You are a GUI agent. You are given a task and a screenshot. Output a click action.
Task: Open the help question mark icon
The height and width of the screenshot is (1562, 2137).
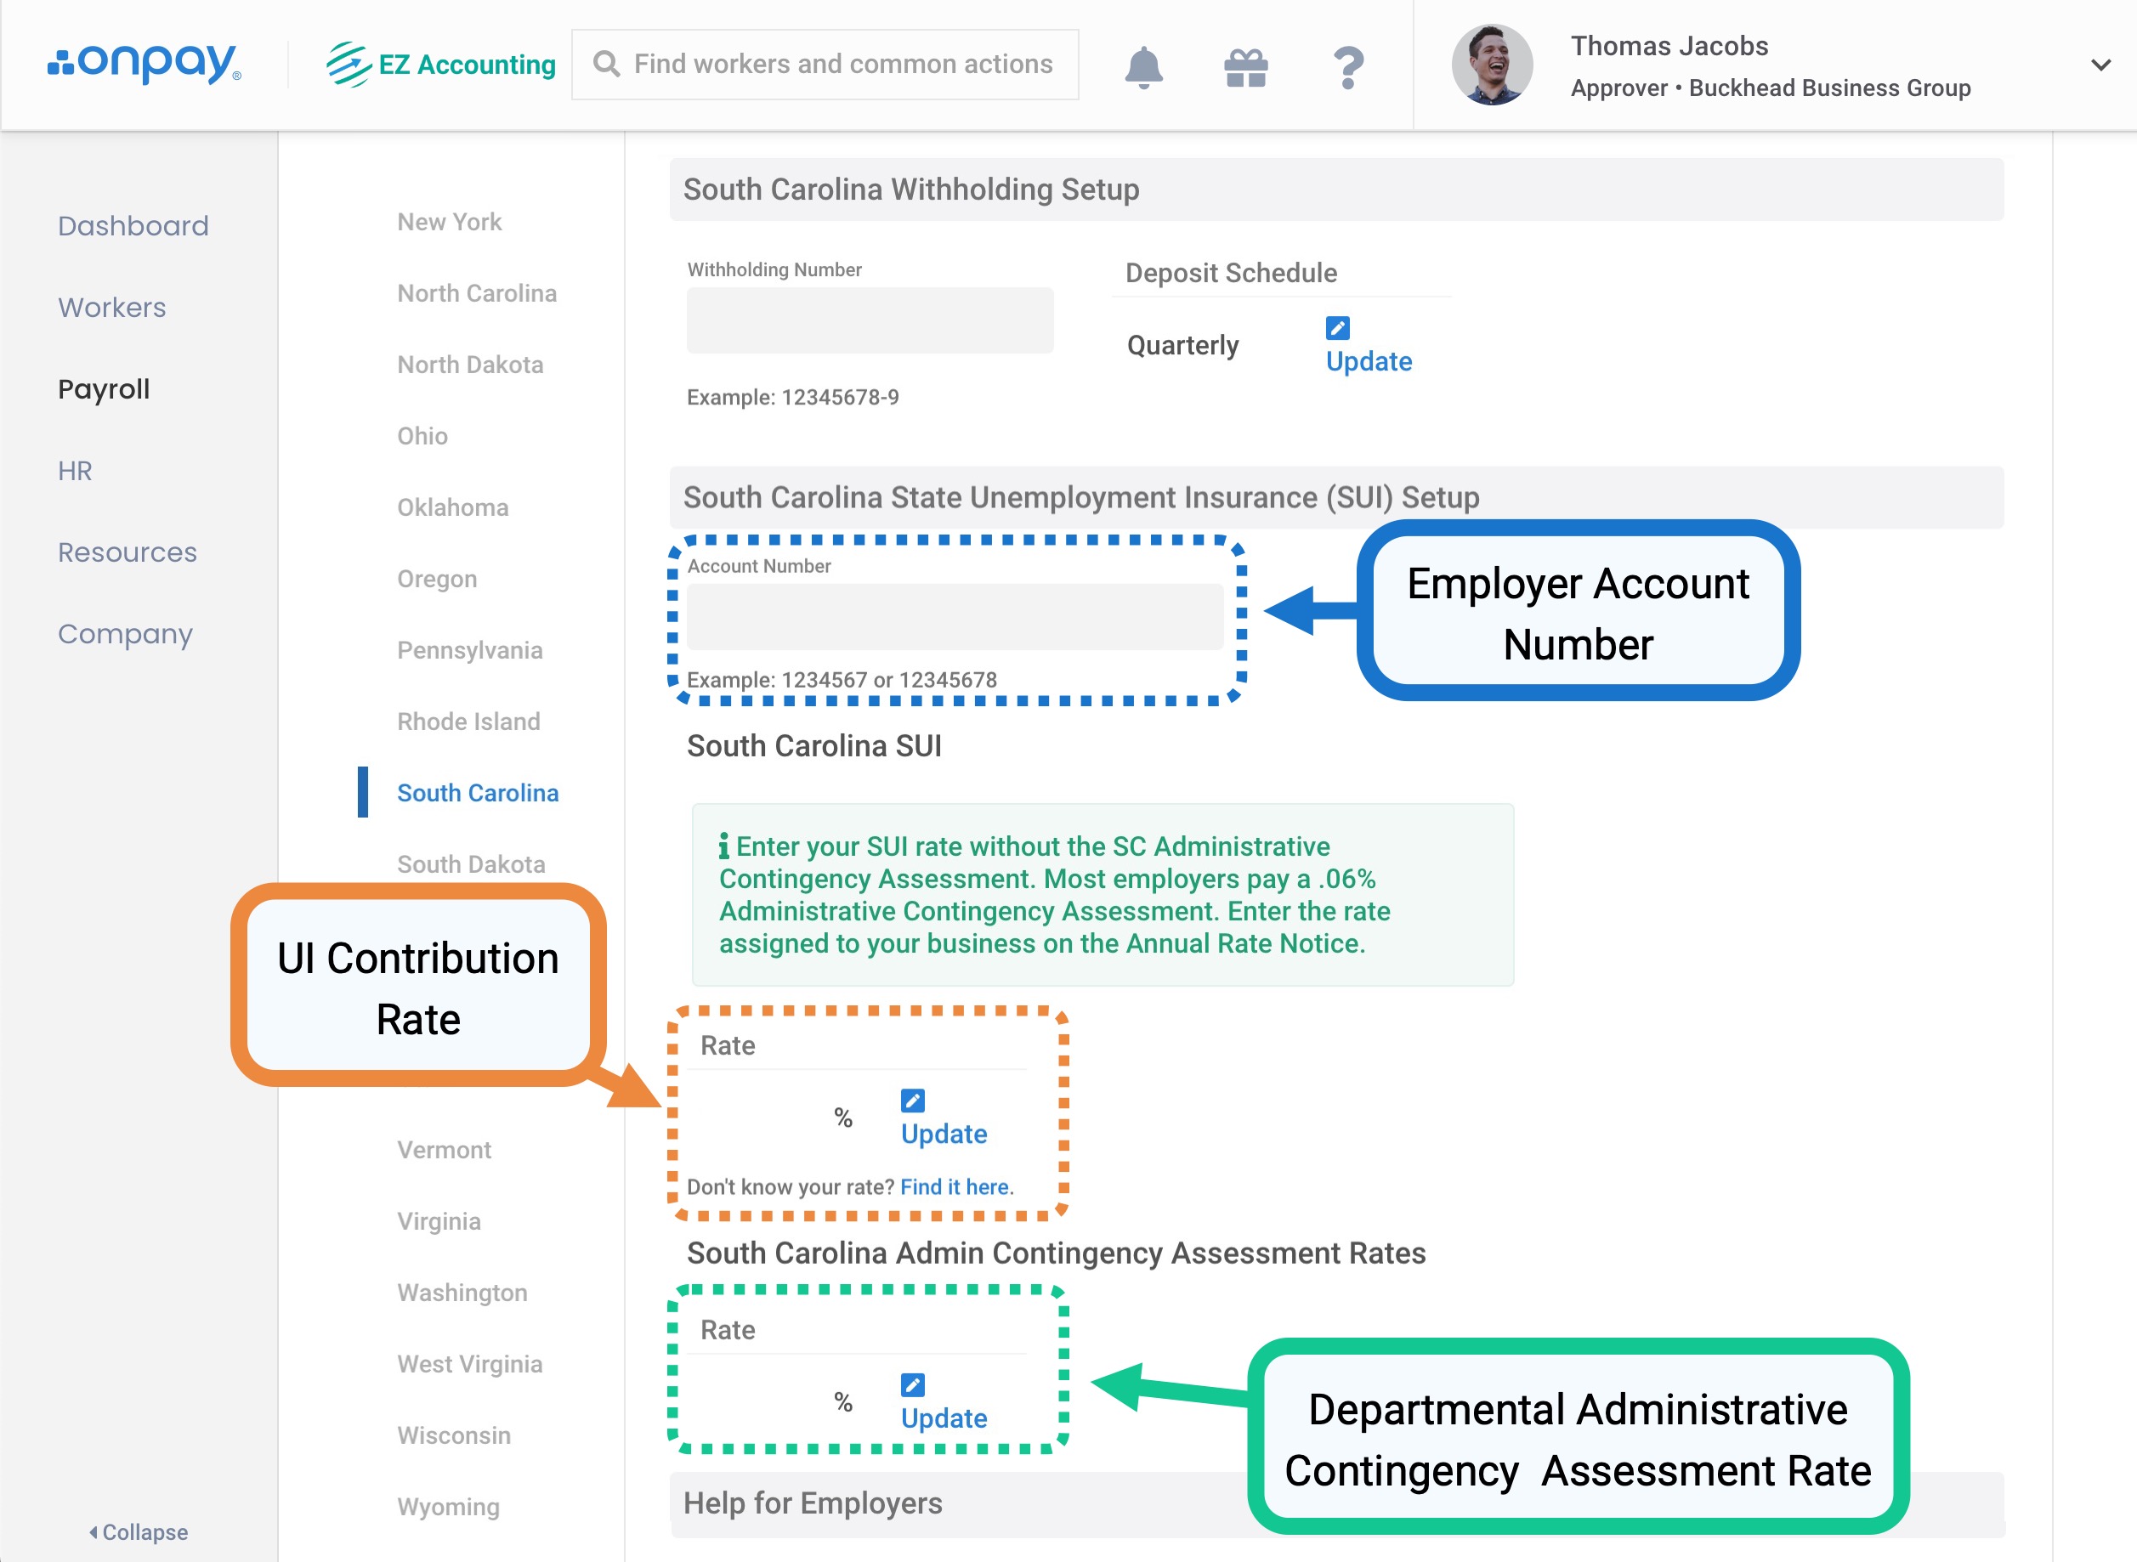coord(1348,67)
